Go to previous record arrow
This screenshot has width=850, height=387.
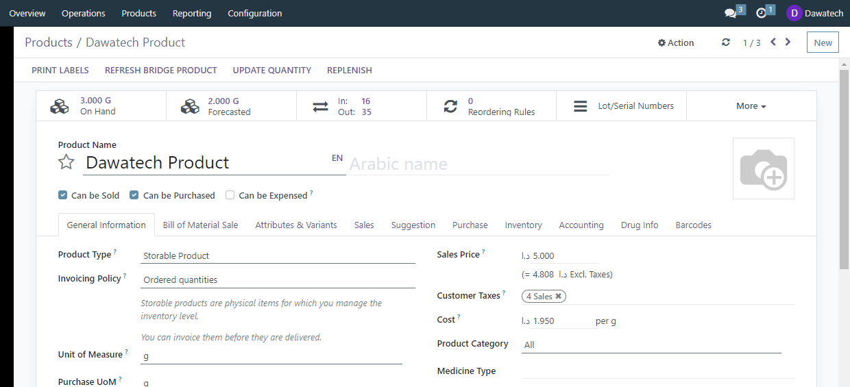(773, 42)
